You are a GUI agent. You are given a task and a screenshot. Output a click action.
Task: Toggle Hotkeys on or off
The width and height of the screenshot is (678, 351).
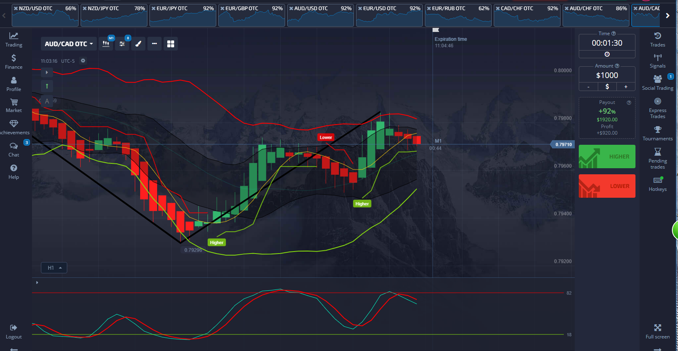click(x=657, y=184)
